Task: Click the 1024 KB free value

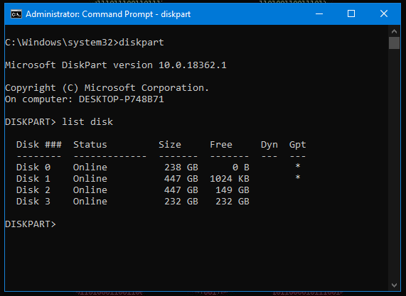Action: 230,179
